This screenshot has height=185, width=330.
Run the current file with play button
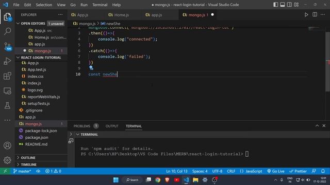[306, 15]
